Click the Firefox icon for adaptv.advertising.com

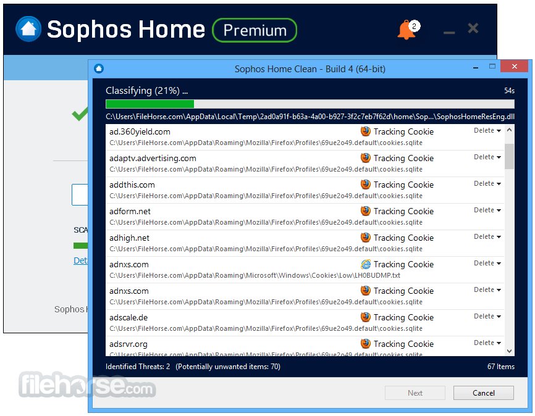point(366,158)
